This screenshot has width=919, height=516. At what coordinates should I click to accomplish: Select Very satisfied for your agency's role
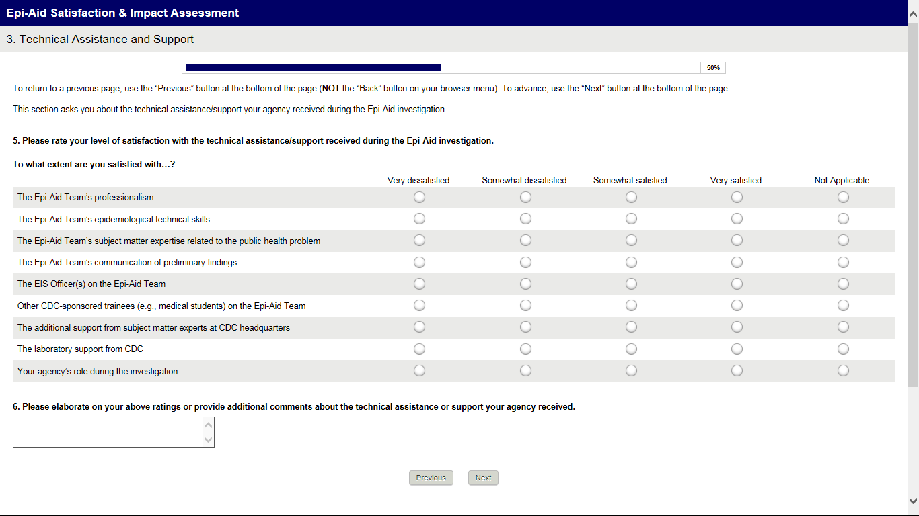(737, 371)
